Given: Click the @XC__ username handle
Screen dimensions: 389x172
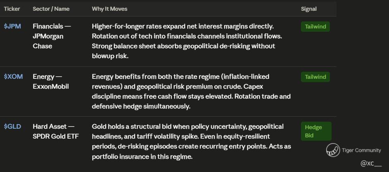Looking at the screenshot, I should point(371,163).
